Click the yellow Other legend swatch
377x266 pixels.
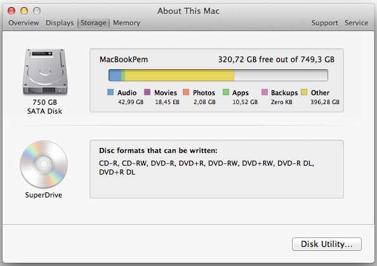click(304, 92)
